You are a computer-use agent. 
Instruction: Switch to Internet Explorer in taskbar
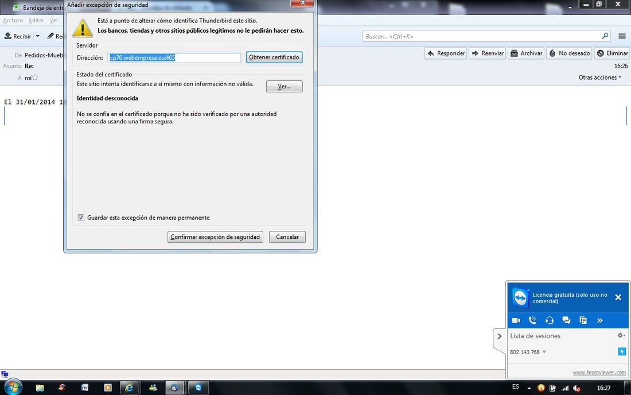click(129, 388)
